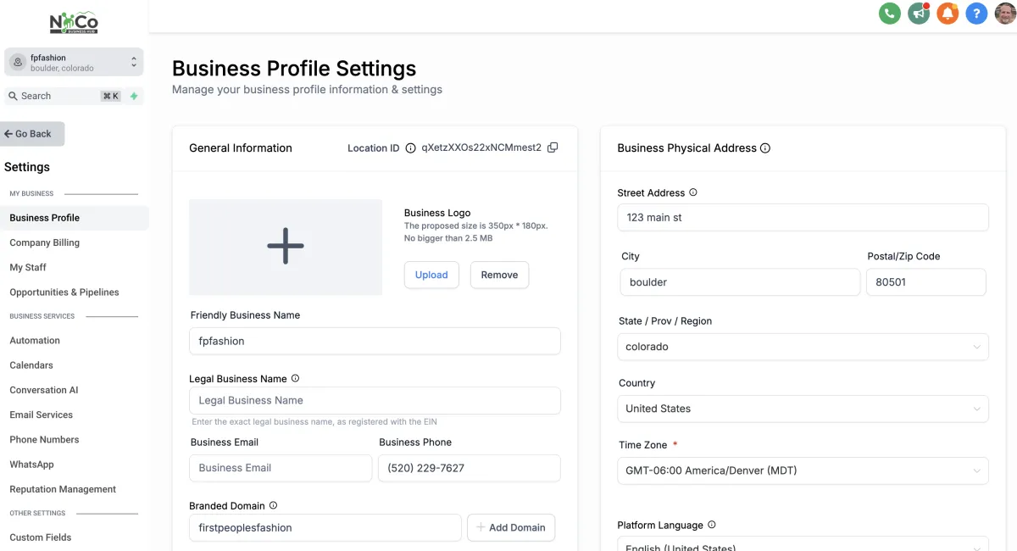Viewport: 1017px width, 551px height.
Task: Open the orange notifications bell
Action: (948, 13)
